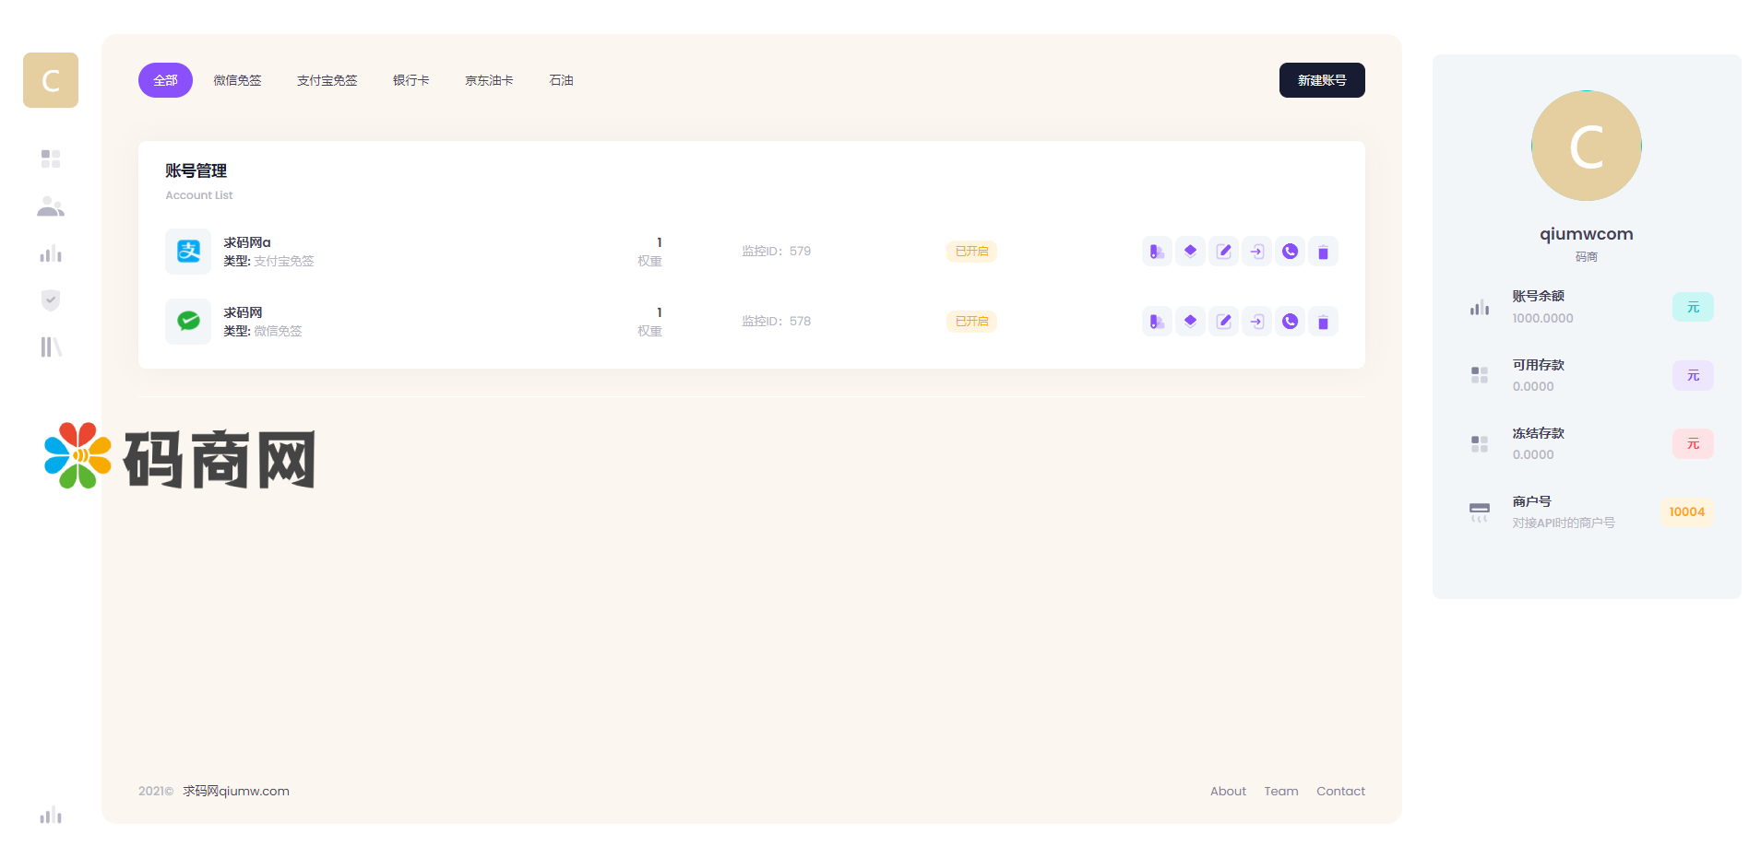Open the layers icon for 求码网 WeChat account

coord(1190,322)
